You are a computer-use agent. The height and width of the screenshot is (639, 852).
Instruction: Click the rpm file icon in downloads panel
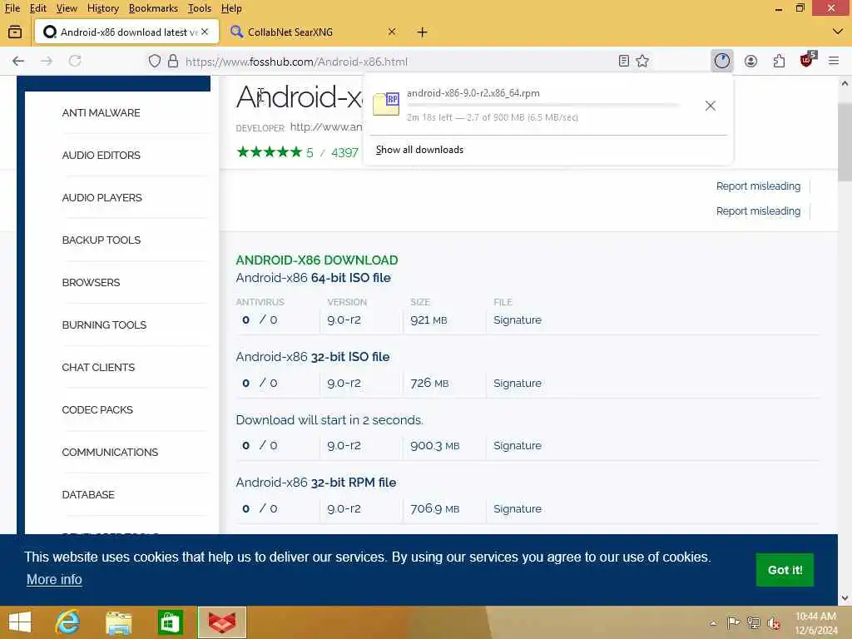click(x=386, y=104)
